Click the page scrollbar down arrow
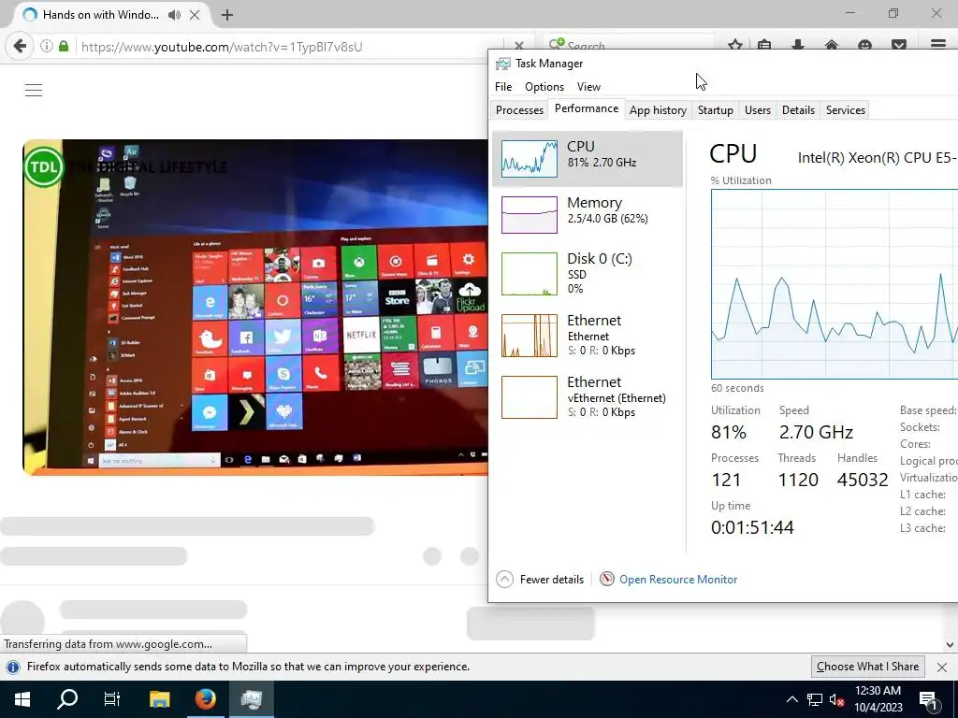This screenshot has width=958, height=718. tap(950, 644)
